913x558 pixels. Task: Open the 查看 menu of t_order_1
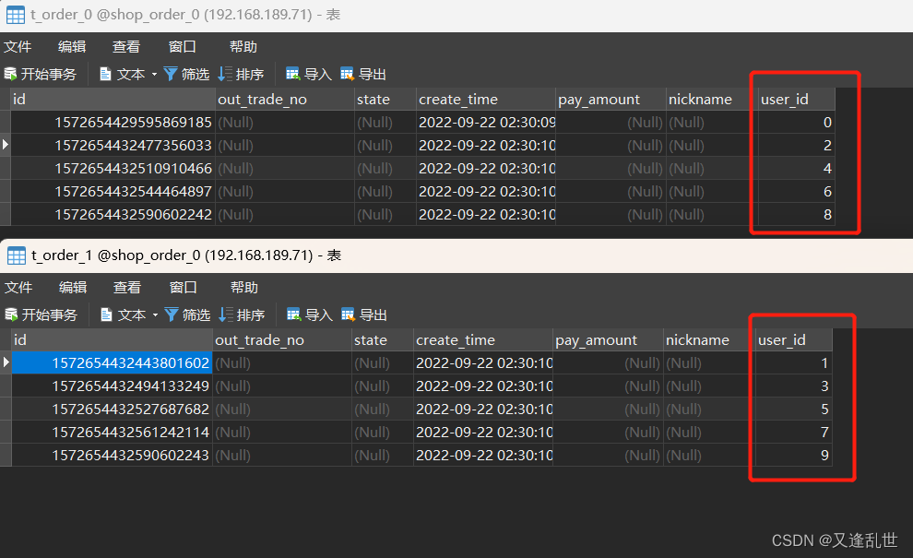[127, 287]
